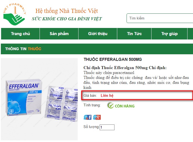This screenshot has width=193, height=142.
Task: Click the Viet Pharmacy hand logo
Action: coord(15,14)
